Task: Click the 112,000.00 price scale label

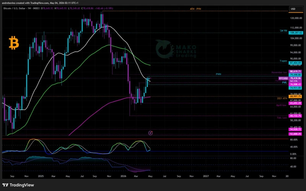Action: pyautogui.click(x=296, y=28)
